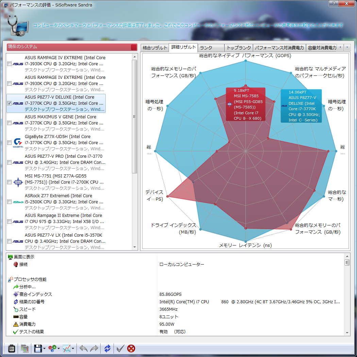Click the gray checkmark OK icon
Image resolution: width=357 pixels, height=357 pixels.
tap(120, 348)
